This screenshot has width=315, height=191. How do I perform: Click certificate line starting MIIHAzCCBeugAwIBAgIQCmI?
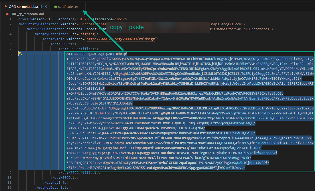pyautogui.click(x=97, y=54)
